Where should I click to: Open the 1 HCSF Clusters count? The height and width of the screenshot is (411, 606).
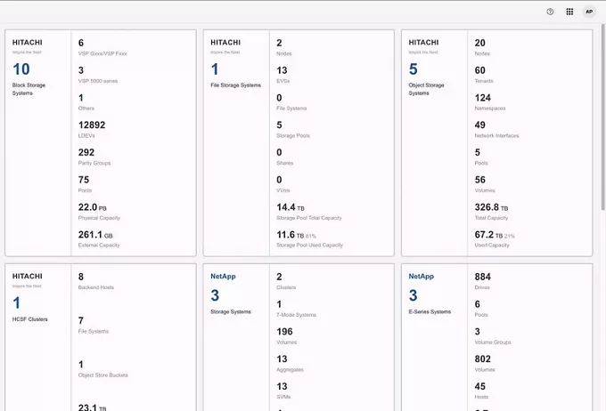tap(17, 303)
